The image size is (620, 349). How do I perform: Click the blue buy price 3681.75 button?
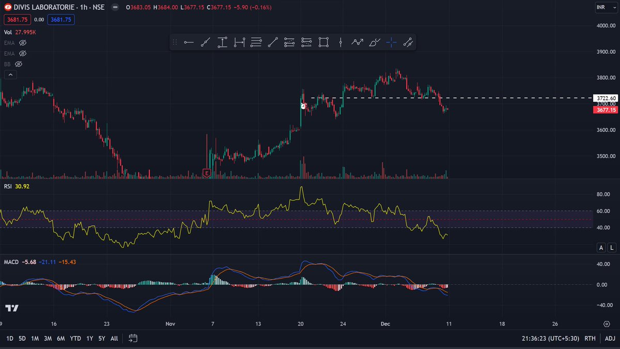point(61,20)
